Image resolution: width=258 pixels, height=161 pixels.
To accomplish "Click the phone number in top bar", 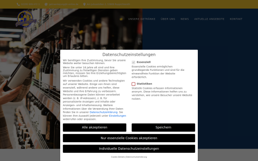I will 30,4.
